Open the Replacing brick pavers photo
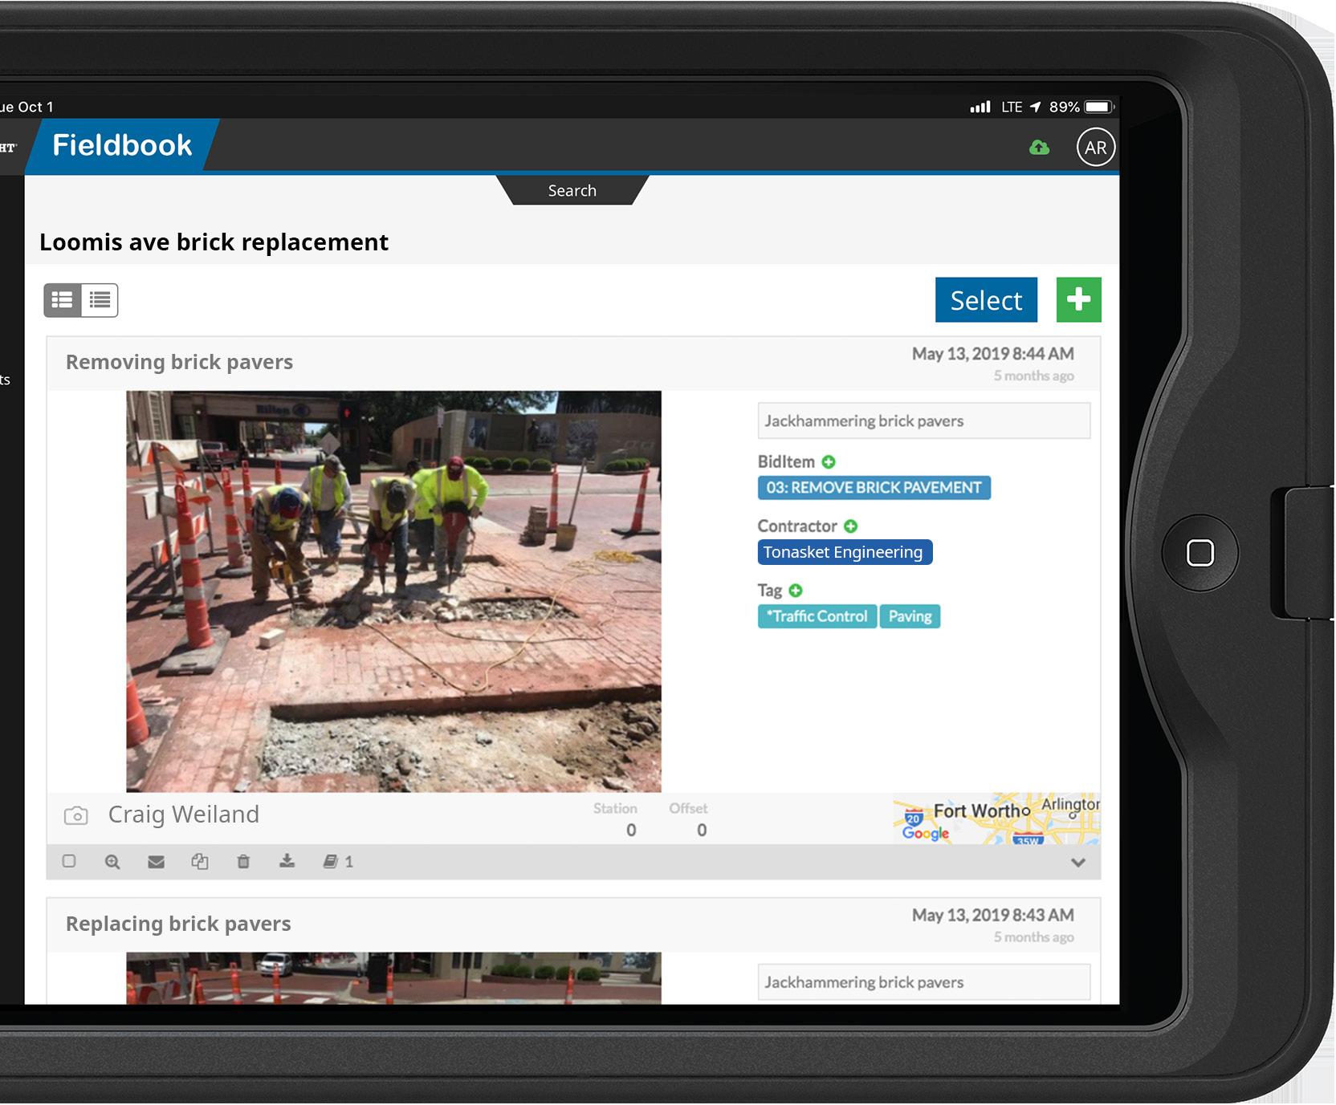The width and height of the screenshot is (1336, 1105). (x=393, y=978)
